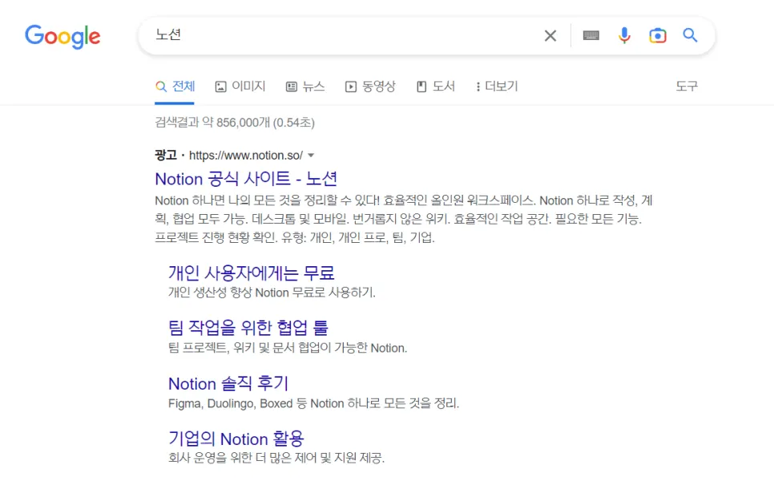This screenshot has height=489, width=774.
Task: Select the 전체 tab
Action: [x=175, y=87]
